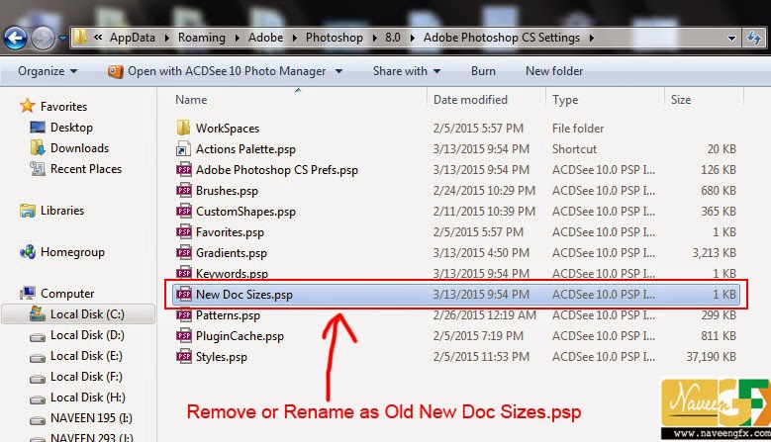
Task: Select the Brushes.psp file icon
Action: (x=184, y=190)
